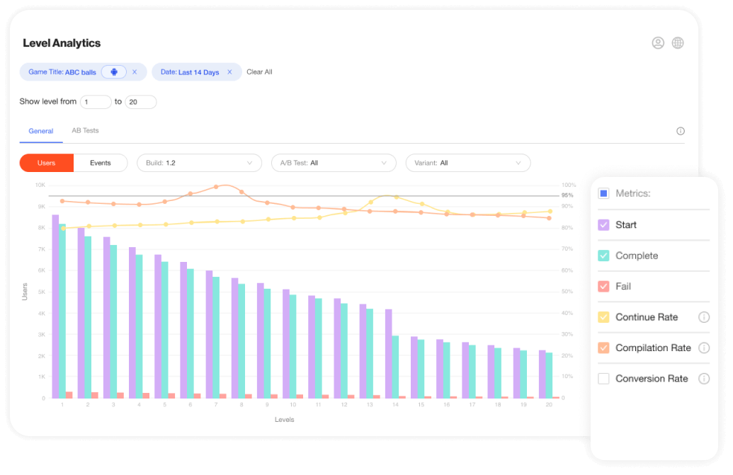This screenshot has width=733, height=475.
Task: Open the Build 1.2 dropdown
Action: 199,163
